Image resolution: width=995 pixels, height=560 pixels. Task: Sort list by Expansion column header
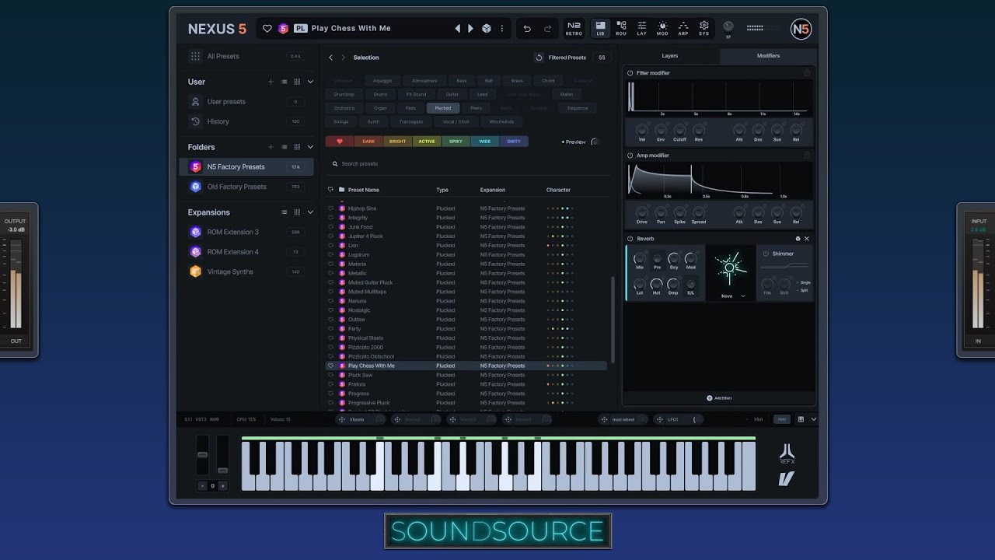pyautogui.click(x=493, y=190)
